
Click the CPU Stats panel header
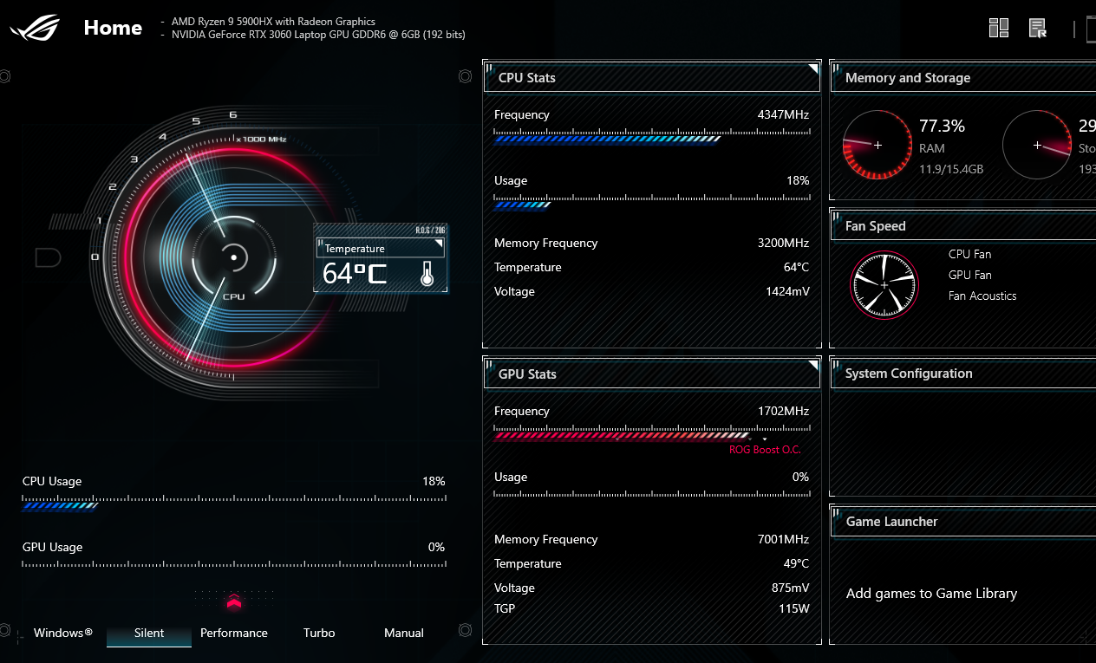651,77
